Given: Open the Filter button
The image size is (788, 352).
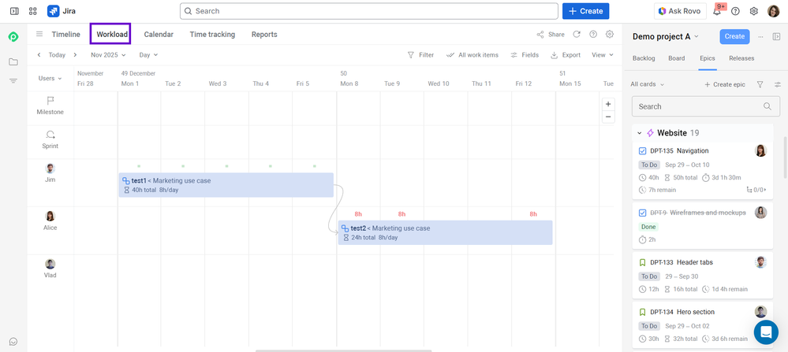Looking at the screenshot, I should [420, 55].
